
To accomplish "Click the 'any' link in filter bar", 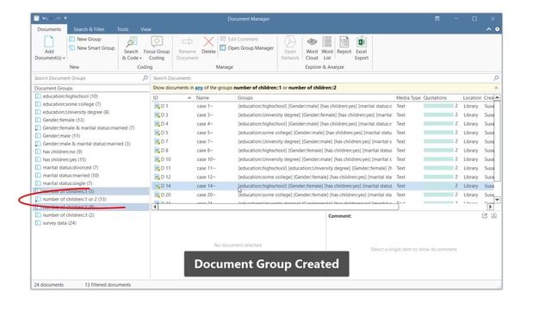I will point(199,88).
